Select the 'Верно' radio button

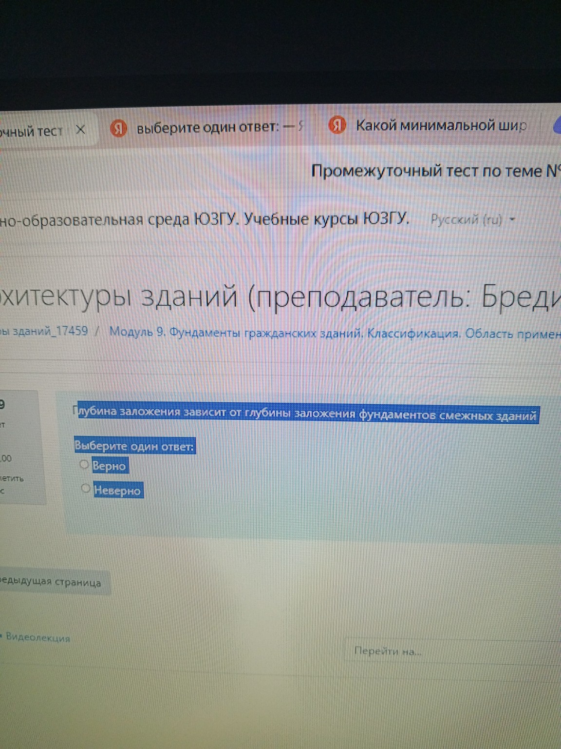click(x=84, y=465)
